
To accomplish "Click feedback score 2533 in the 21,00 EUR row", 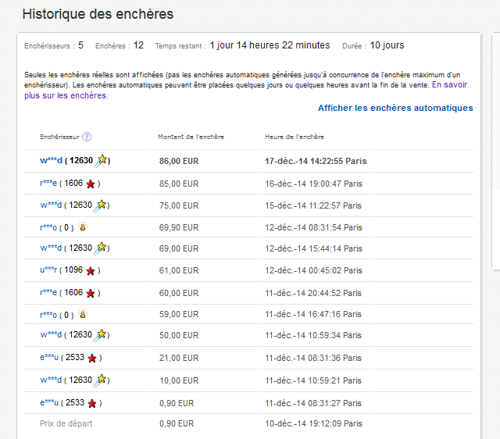I will (x=75, y=359).
